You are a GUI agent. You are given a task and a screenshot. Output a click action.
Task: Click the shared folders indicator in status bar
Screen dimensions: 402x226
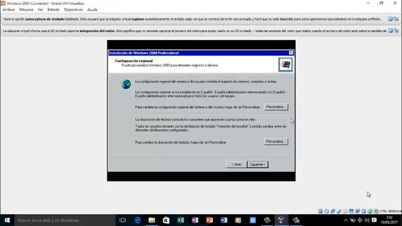coord(345,211)
